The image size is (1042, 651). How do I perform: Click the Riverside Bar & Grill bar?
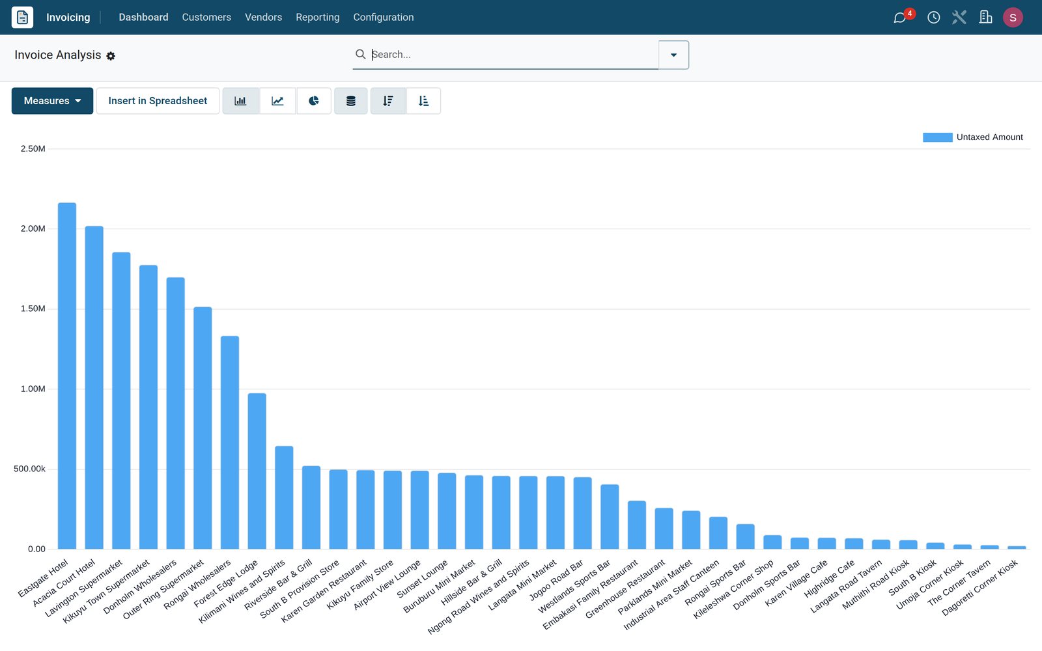[311, 507]
